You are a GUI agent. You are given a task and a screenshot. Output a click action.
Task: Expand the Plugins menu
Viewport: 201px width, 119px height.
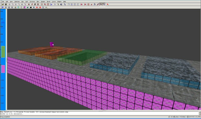59,2
